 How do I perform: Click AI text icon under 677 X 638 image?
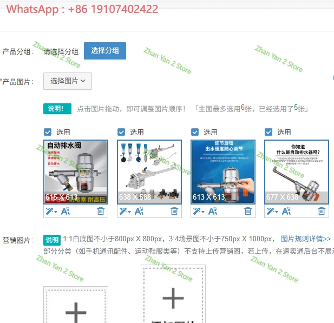286,211
